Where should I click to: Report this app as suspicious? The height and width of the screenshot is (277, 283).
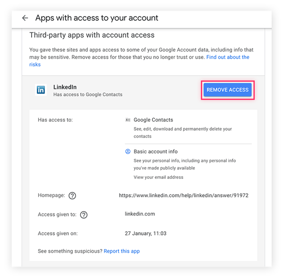tap(122, 251)
